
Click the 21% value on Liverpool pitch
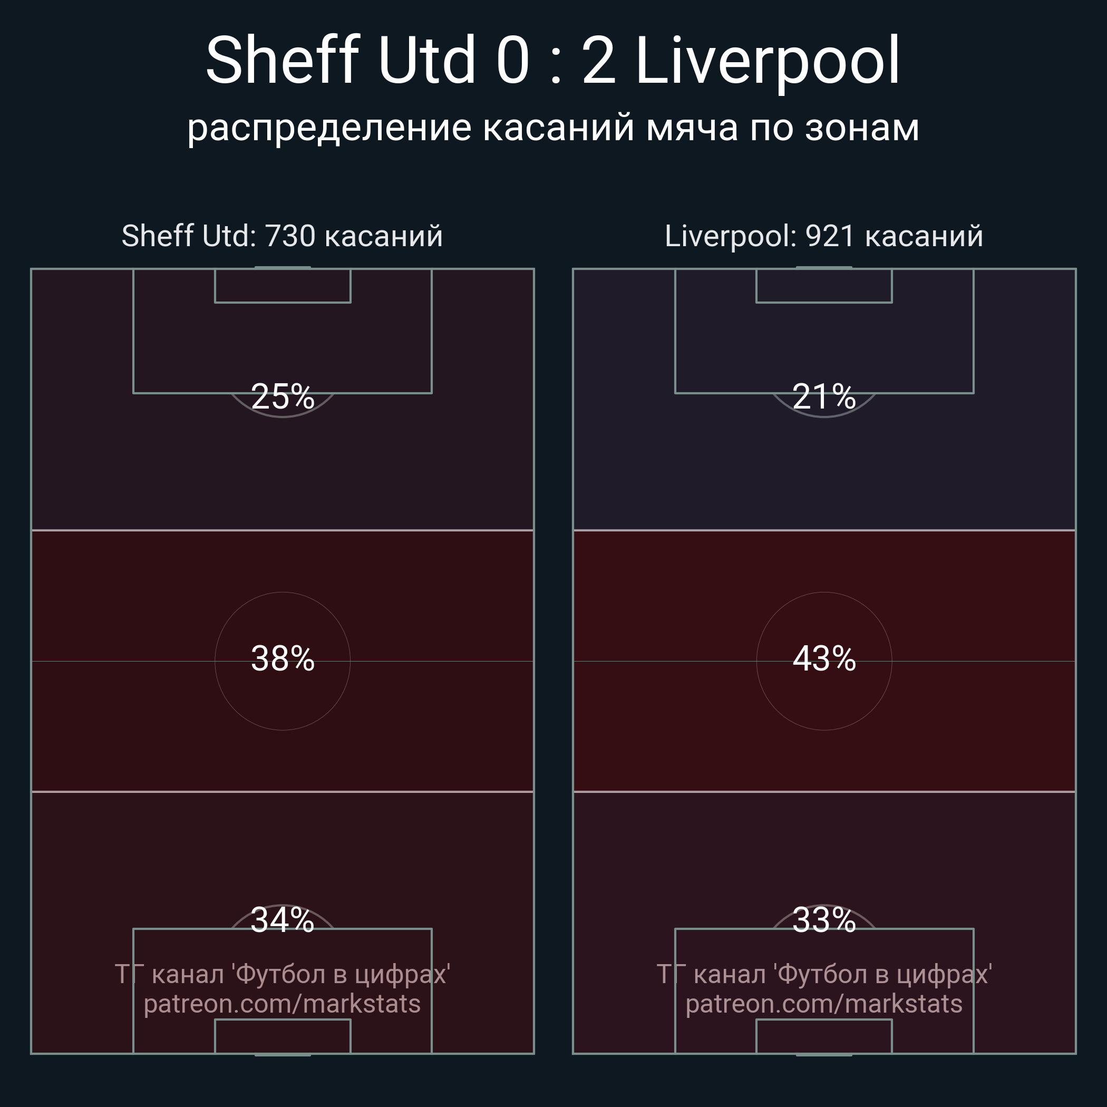click(824, 396)
